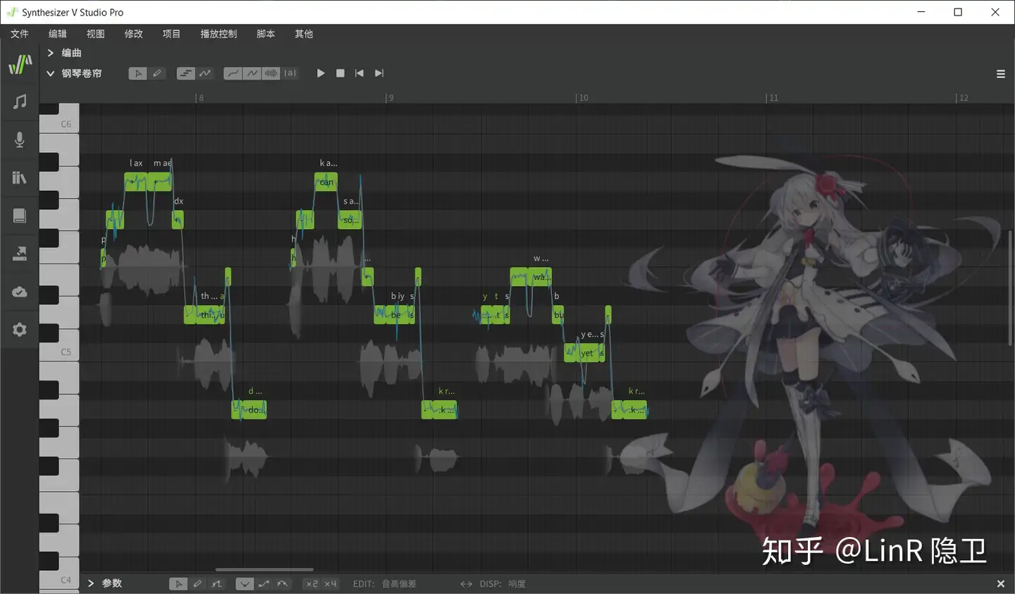The height and width of the screenshot is (594, 1015).
Task: Open the render export icon in sidebar
Action: (20, 254)
